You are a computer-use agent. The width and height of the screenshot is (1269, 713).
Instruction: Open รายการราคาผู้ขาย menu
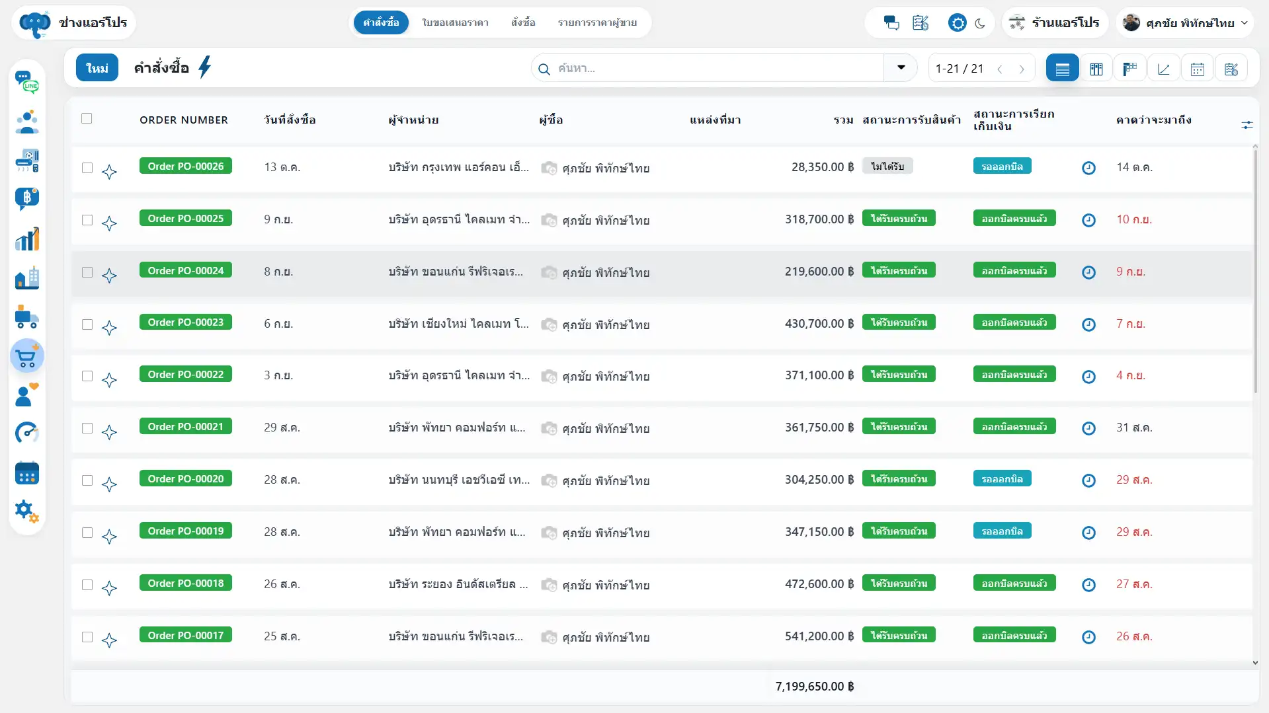pos(597,22)
